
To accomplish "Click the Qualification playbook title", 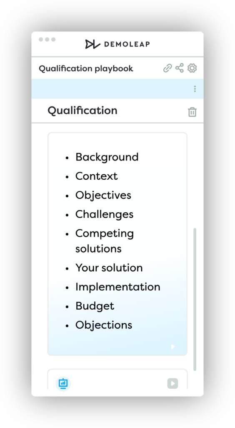I will pos(86,69).
